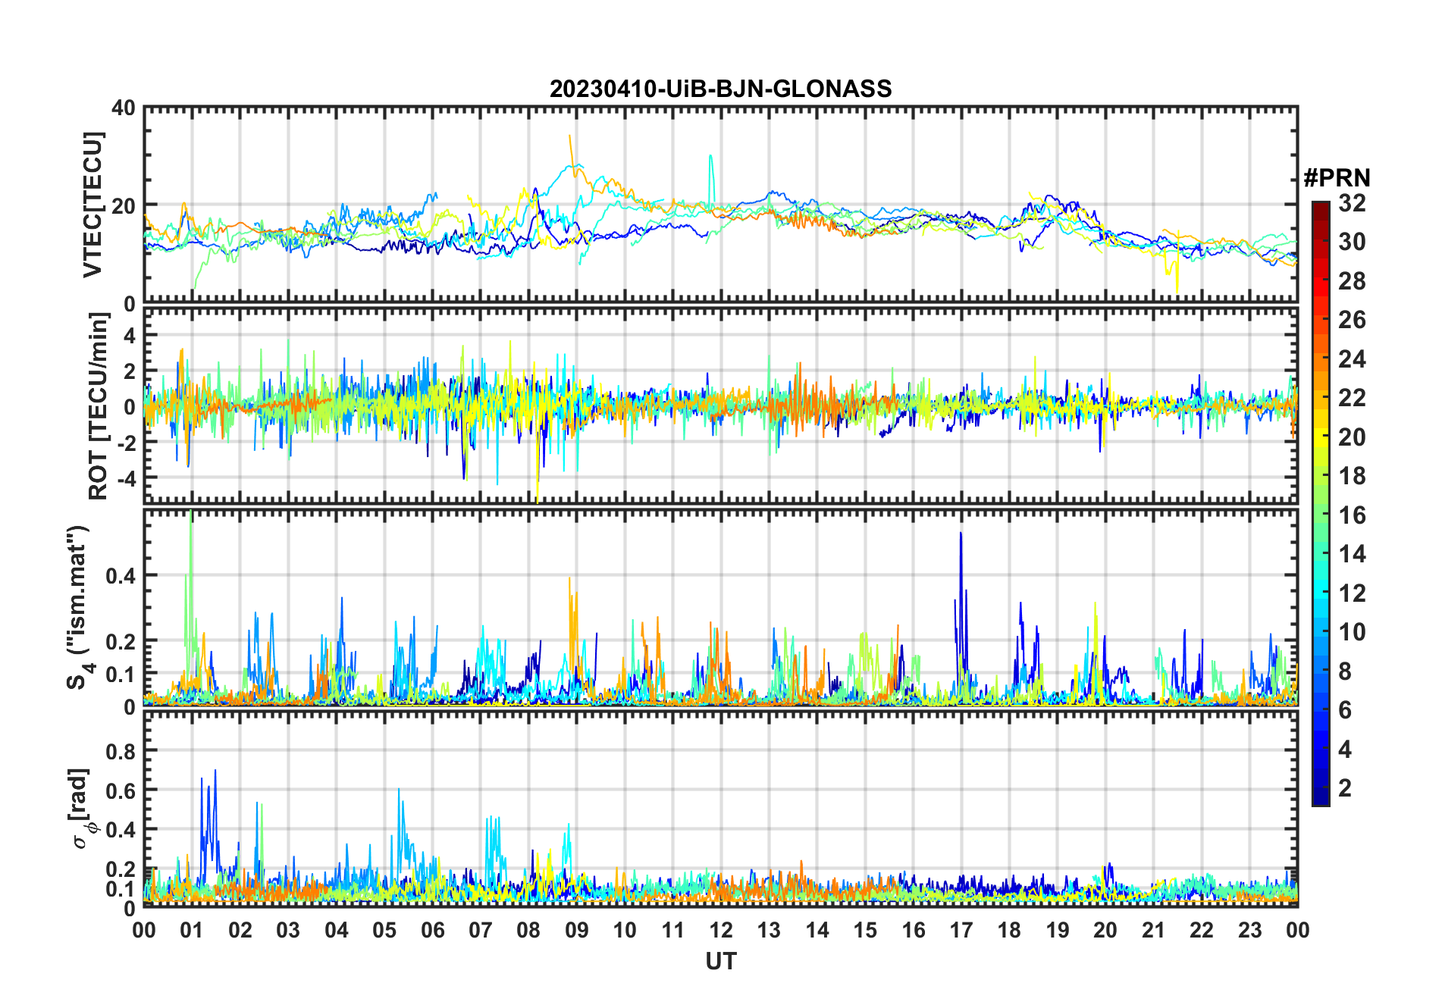This screenshot has height=1008, width=1442.
Task: Click VTEC axis tick label 20
Action: point(124,205)
